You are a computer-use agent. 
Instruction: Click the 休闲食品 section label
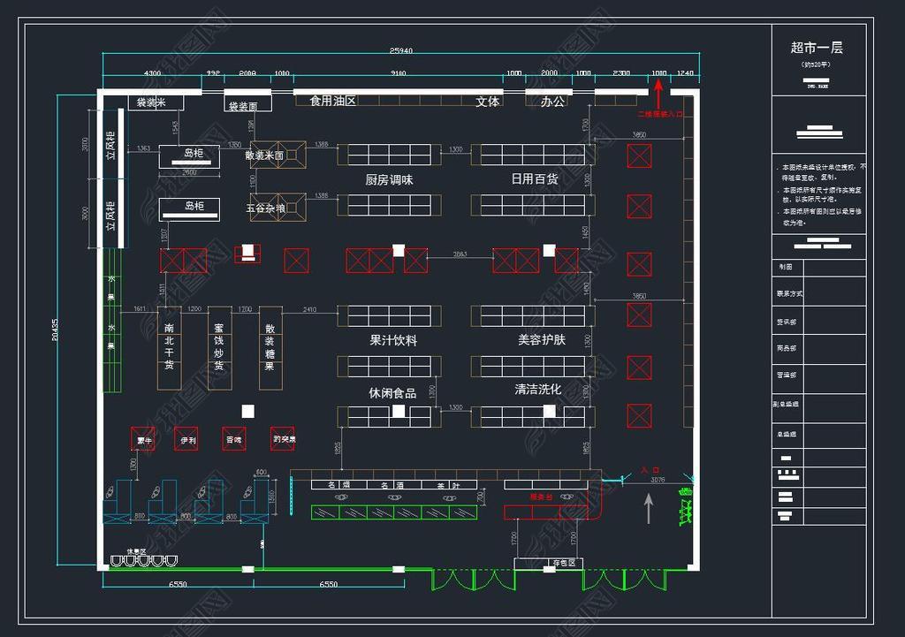point(392,393)
